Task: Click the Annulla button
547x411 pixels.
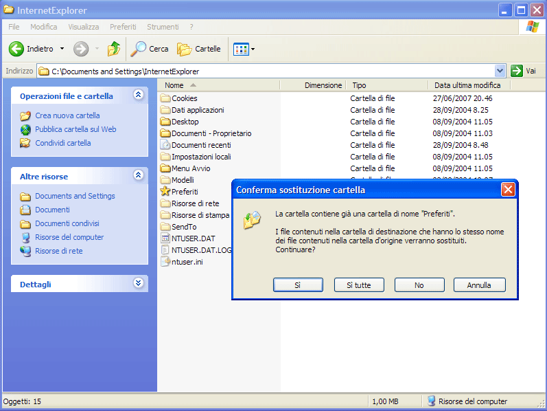Action: [479, 285]
